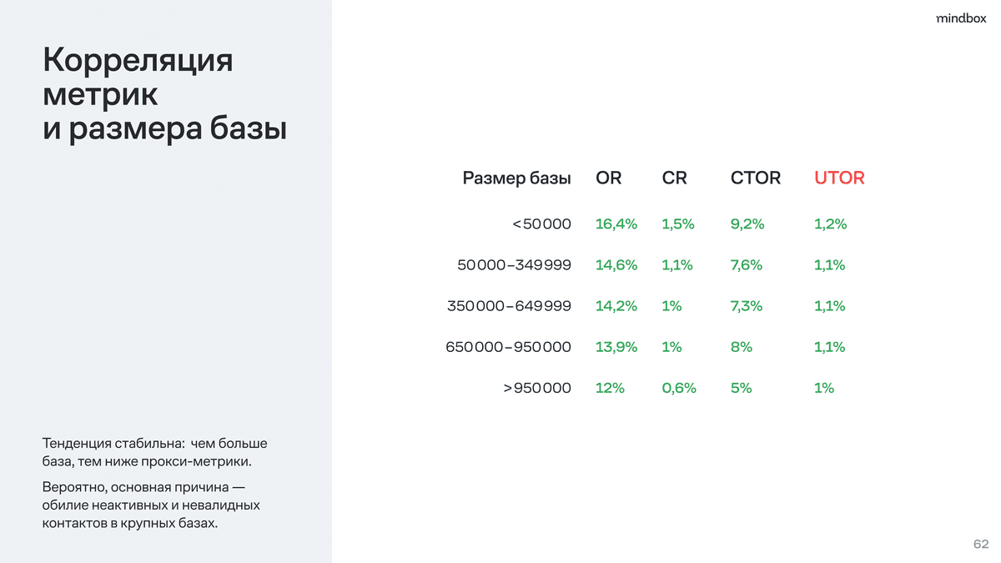Select the "650 000–950 000" row label
The height and width of the screenshot is (563, 1001).
click(508, 347)
